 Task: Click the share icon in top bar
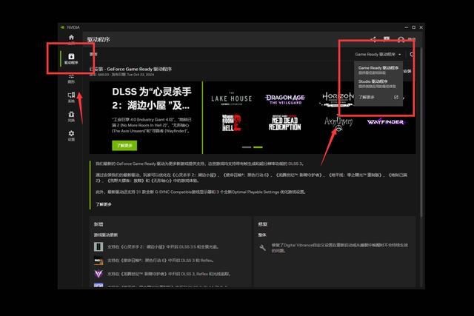click(373, 39)
